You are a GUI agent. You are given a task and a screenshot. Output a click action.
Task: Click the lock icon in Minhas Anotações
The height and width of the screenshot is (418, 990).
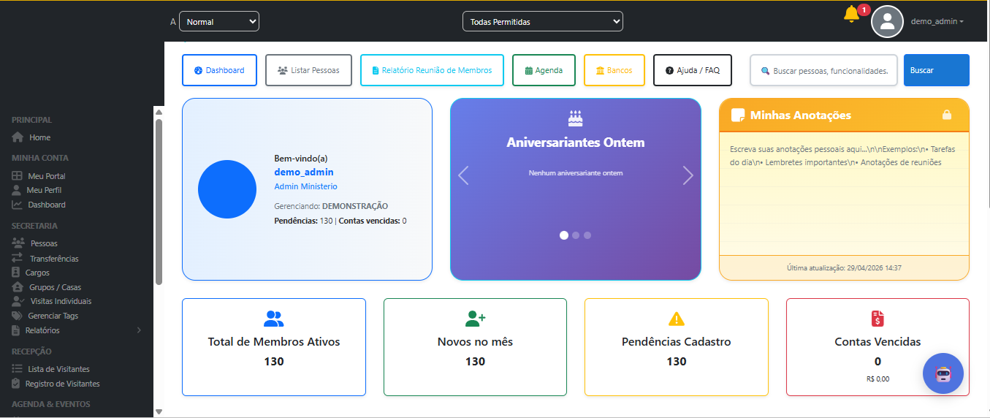click(x=947, y=115)
